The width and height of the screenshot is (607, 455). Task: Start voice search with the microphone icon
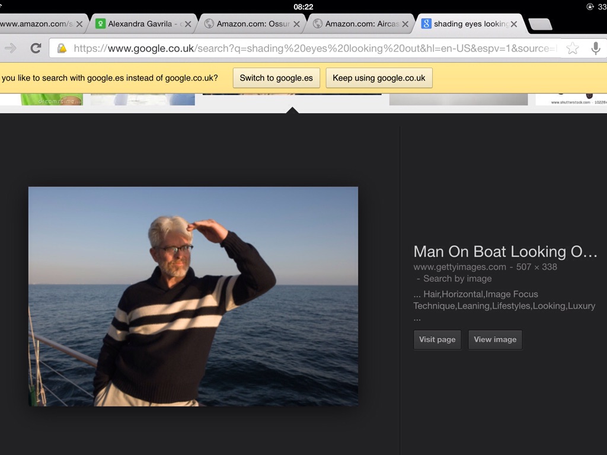(x=596, y=49)
